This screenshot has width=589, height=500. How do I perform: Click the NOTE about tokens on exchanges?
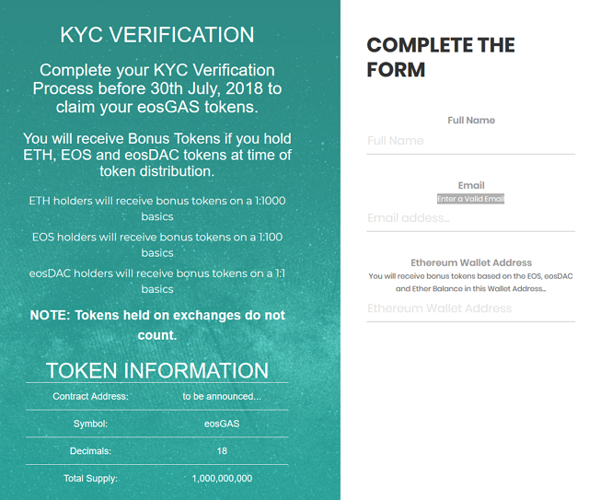click(x=157, y=325)
